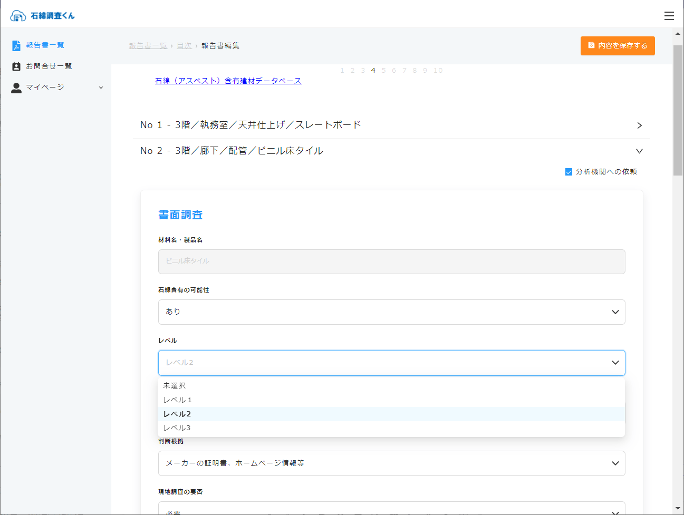Screen dimensions: 684x515
Task: Open the hamburger menu icon
Action: 669,16
